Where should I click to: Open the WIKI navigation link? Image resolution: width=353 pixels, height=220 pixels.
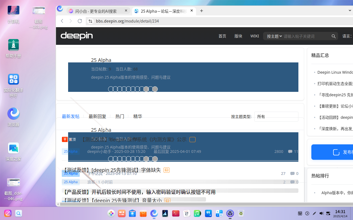255,36
